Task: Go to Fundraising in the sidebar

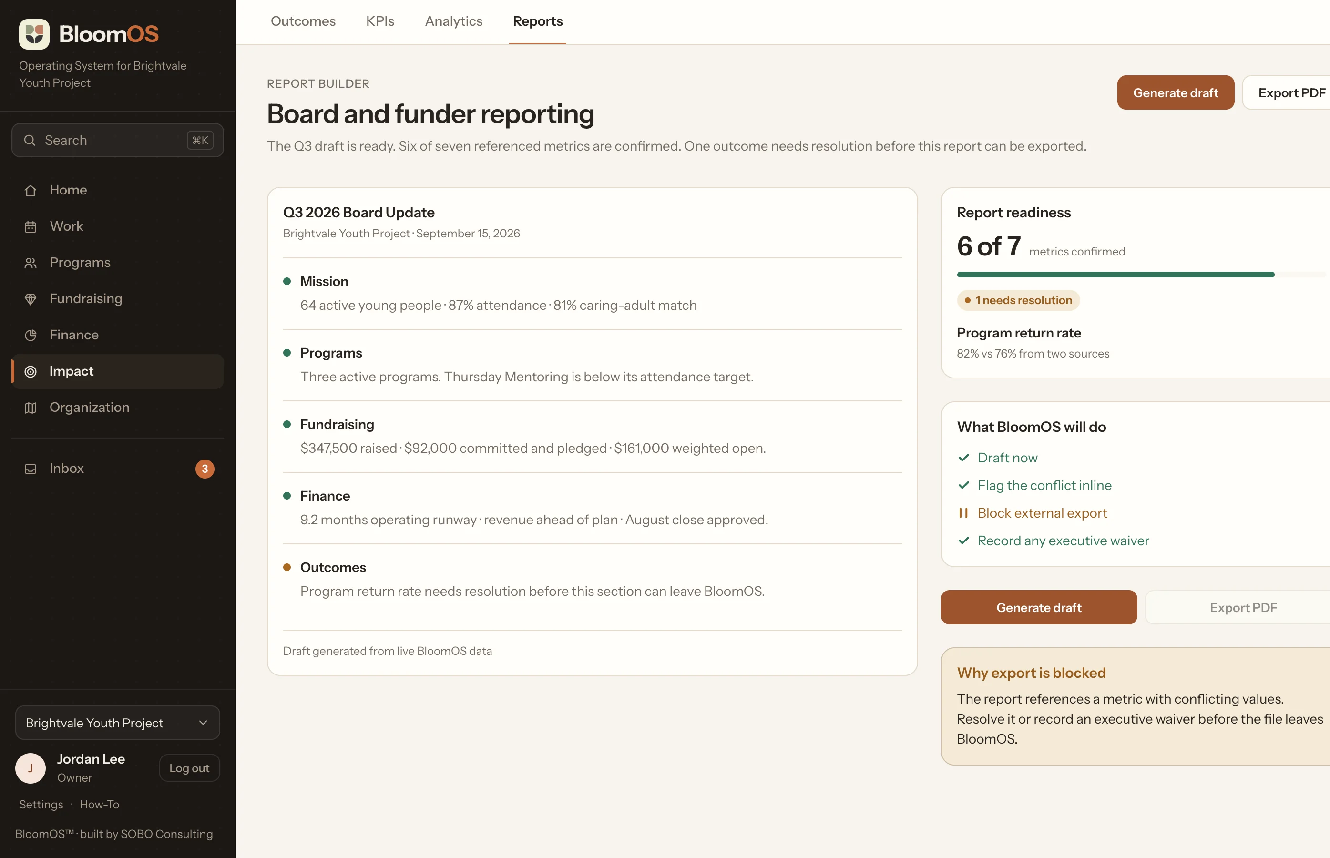Action: pyautogui.click(x=118, y=299)
